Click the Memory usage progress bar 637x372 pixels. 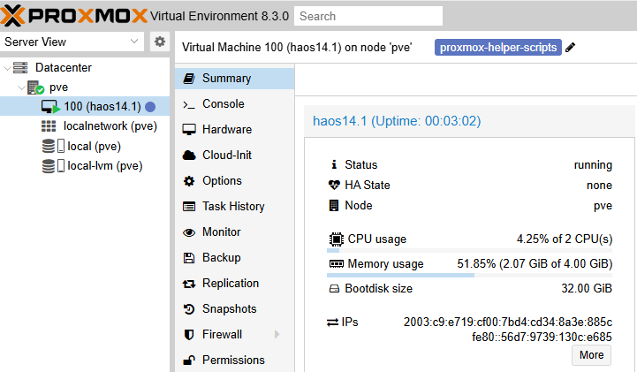469,276
